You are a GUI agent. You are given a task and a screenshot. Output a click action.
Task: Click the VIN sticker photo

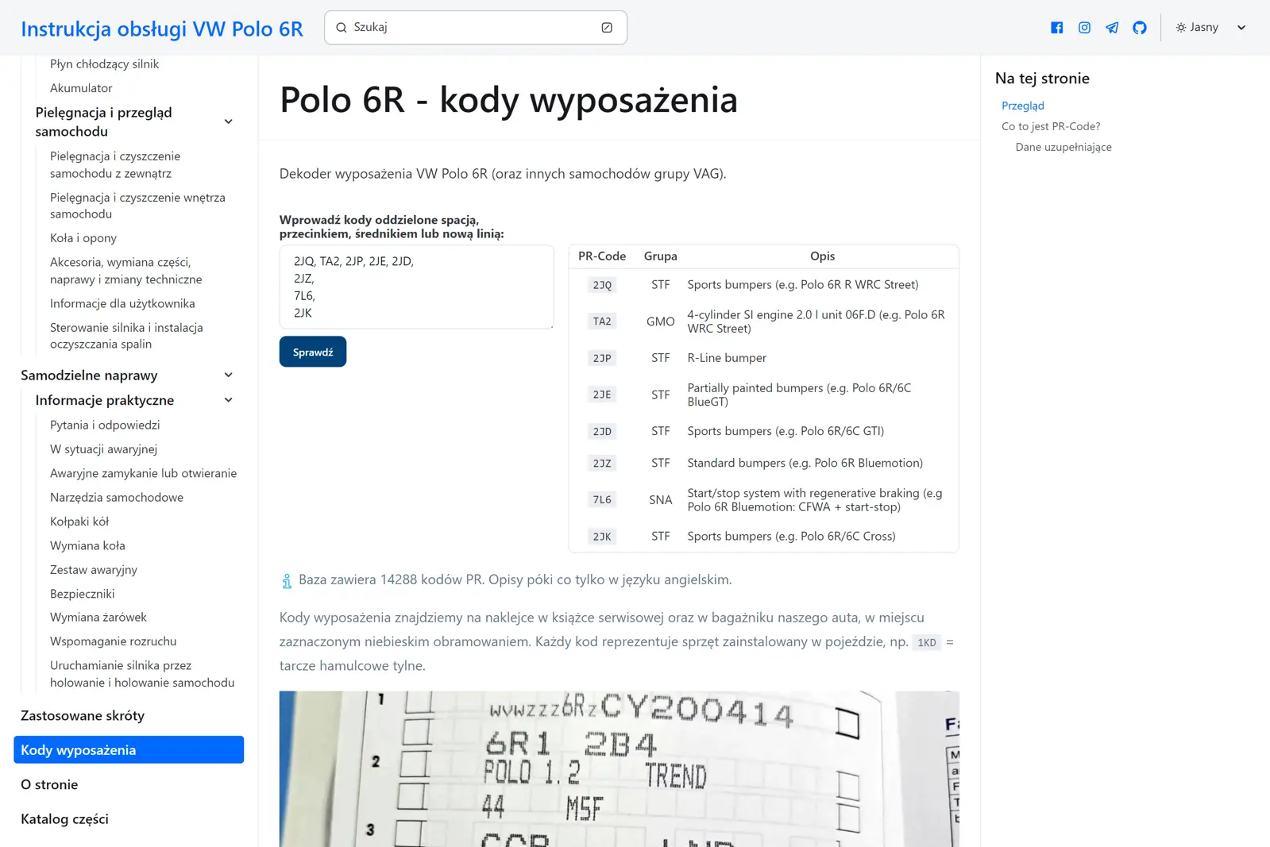620,768
